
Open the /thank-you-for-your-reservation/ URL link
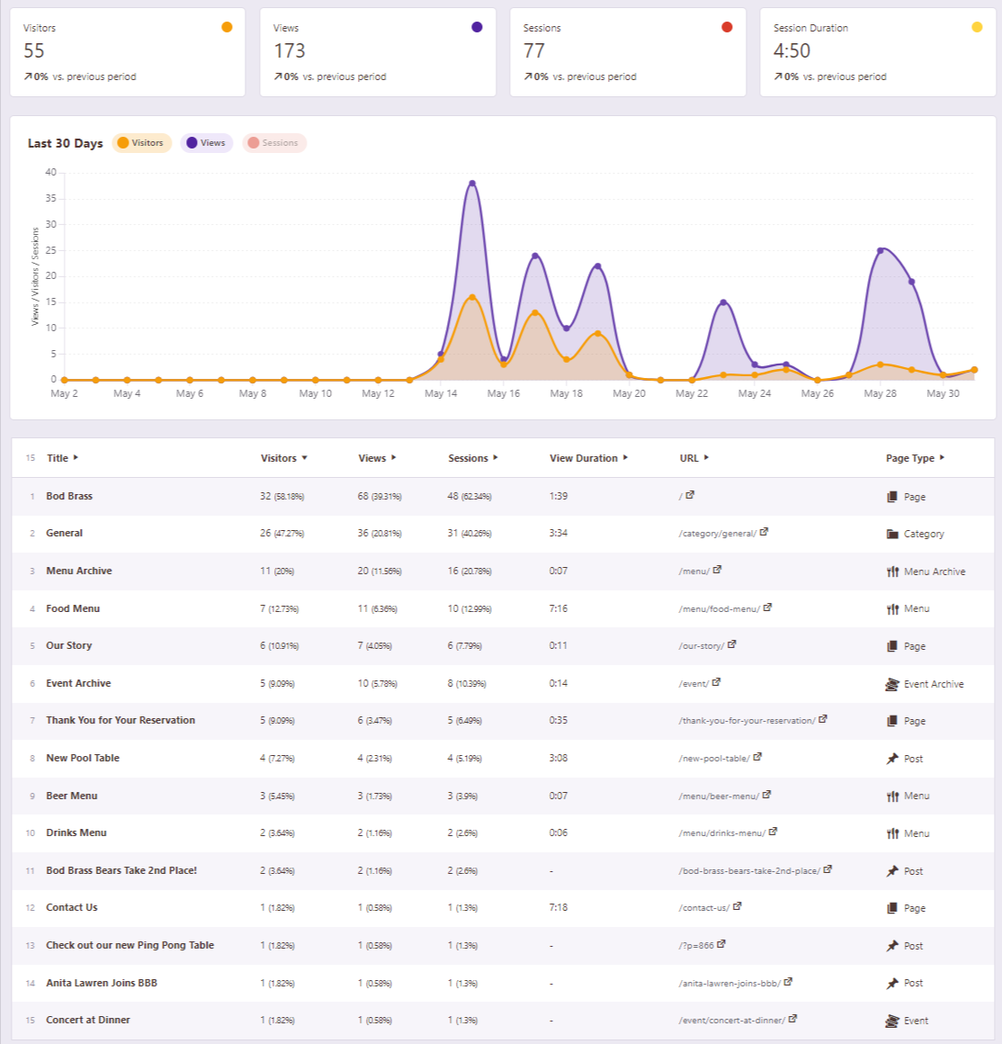pyautogui.click(x=747, y=721)
